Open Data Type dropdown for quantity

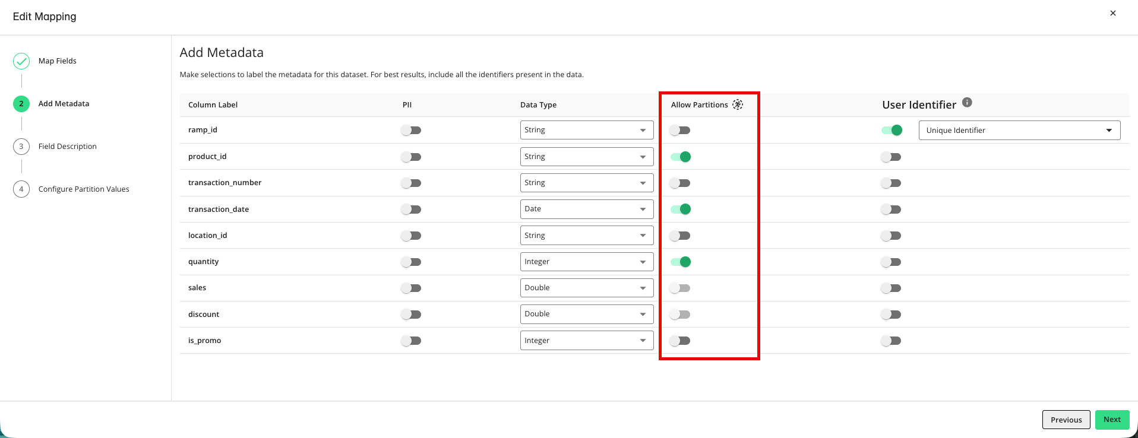pyautogui.click(x=587, y=262)
